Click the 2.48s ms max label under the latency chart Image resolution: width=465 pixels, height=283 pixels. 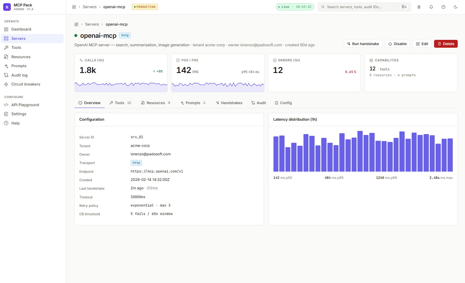click(x=441, y=178)
